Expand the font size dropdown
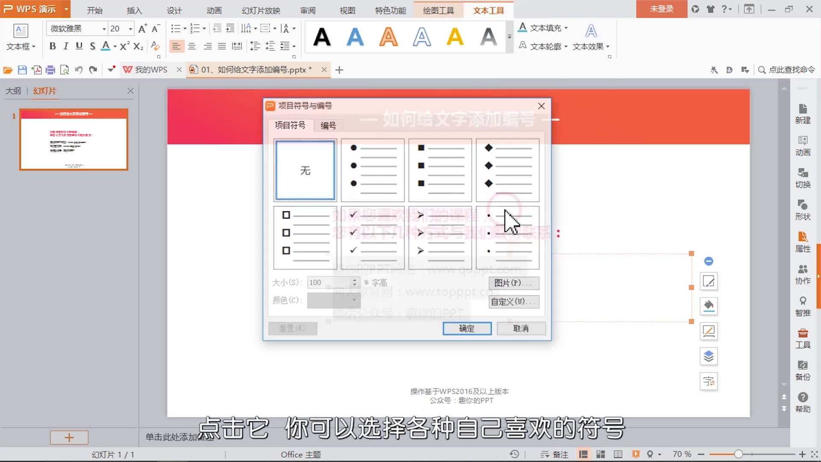Image resolution: width=821 pixels, height=462 pixels. point(130,29)
